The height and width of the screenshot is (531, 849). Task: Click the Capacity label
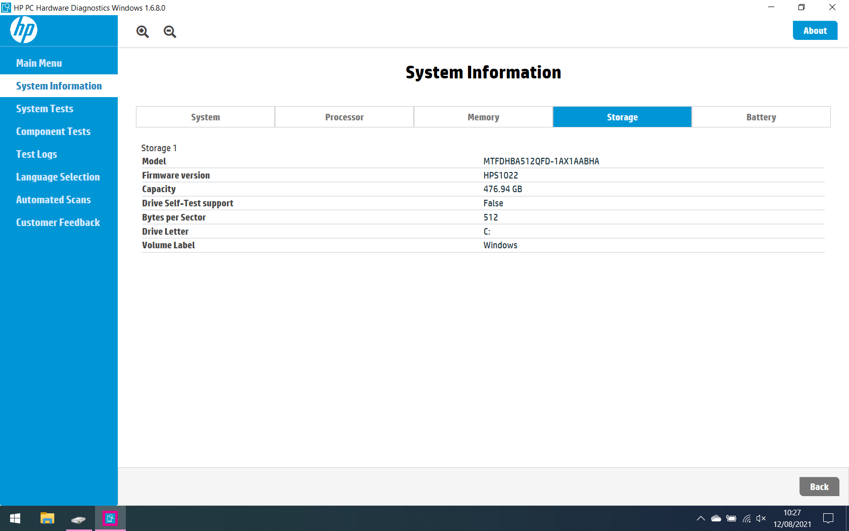click(159, 189)
